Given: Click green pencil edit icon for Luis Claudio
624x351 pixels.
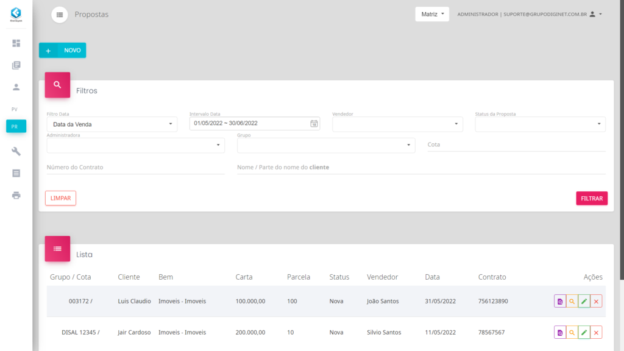Looking at the screenshot, I should click(x=584, y=301).
